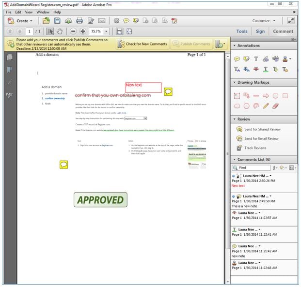Select the Eraser drawing tool
Image resolution: width=301 pixels, height=287 pixels.
275,106
